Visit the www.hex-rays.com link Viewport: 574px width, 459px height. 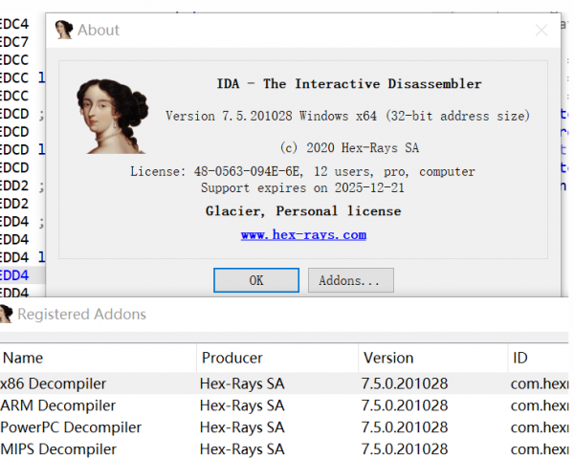pyautogui.click(x=303, y=234)
